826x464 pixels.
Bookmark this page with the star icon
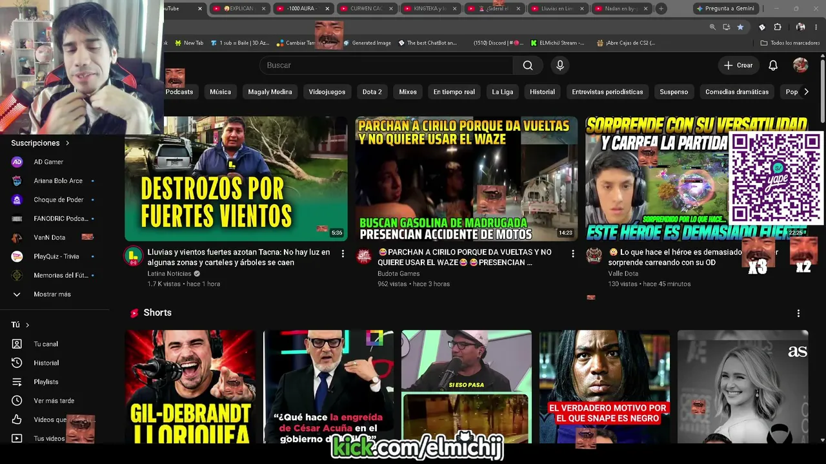point(740,27)
